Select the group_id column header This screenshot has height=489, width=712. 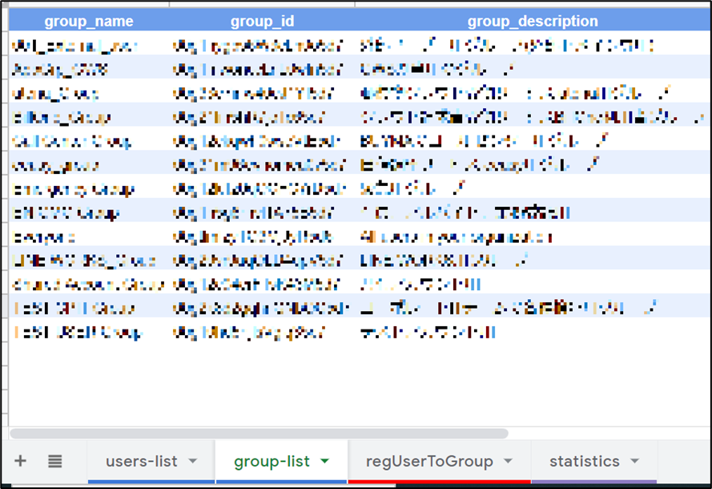262,21
